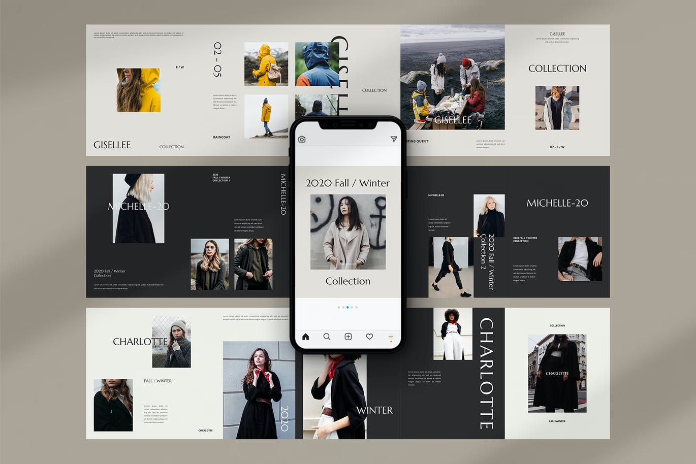Click the woman in beige coat photo

tap(348, 232)
